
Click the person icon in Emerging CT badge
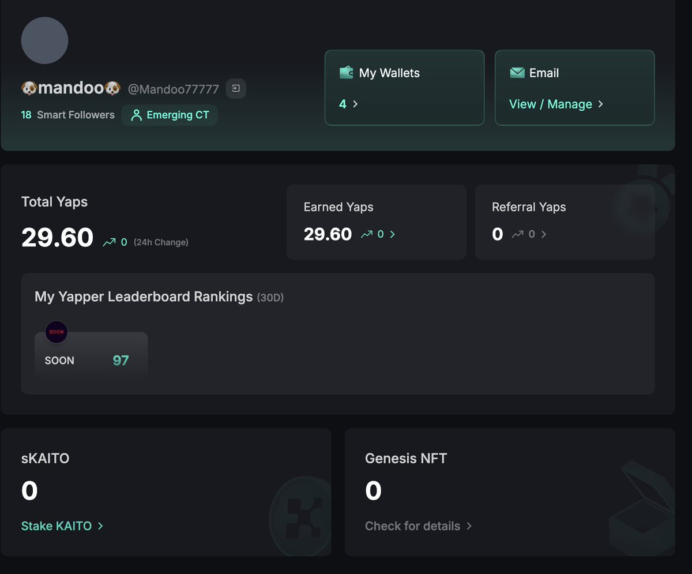136,115
